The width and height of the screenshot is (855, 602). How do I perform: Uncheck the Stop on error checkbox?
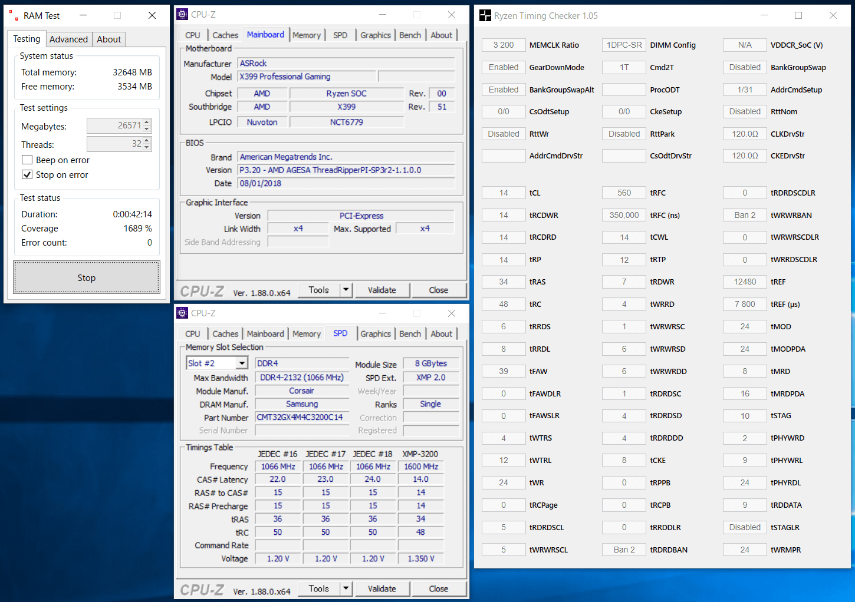[27, 175]
